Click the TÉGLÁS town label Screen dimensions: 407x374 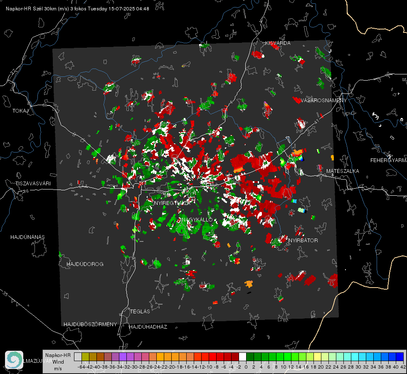click(140, 312)
